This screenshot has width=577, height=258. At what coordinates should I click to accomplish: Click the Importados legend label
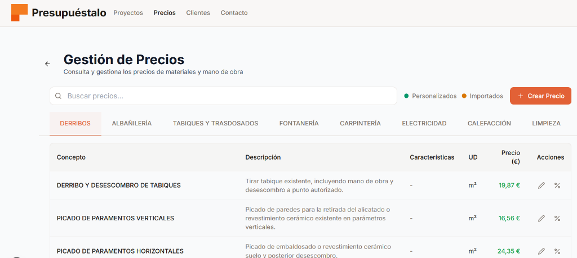point(486,96)
